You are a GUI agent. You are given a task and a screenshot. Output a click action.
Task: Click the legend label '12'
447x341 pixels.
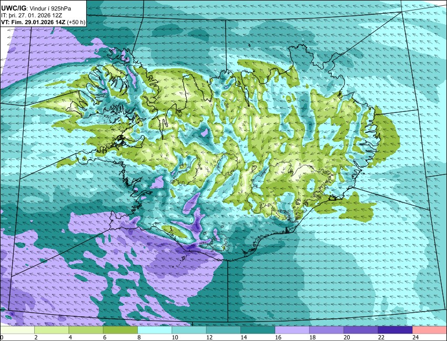coord(209,337)
